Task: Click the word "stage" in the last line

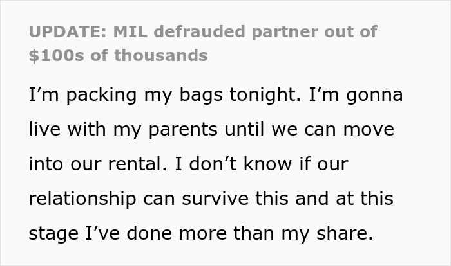Action: click(53, 229)
